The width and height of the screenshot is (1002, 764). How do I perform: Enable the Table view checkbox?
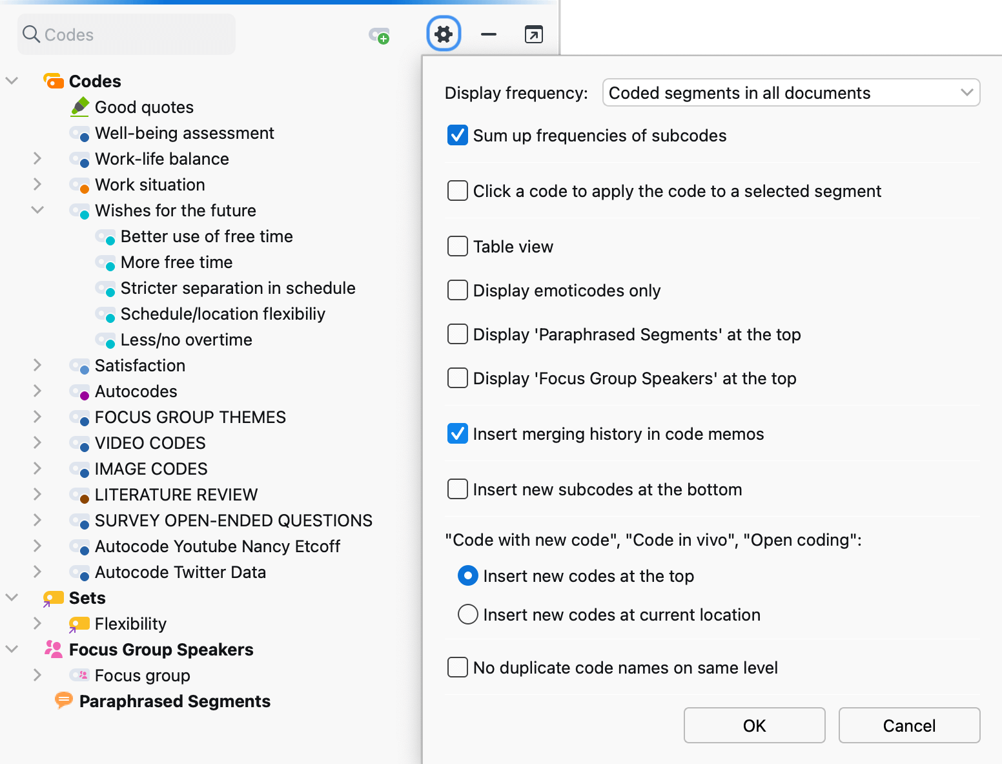[458, 246]
